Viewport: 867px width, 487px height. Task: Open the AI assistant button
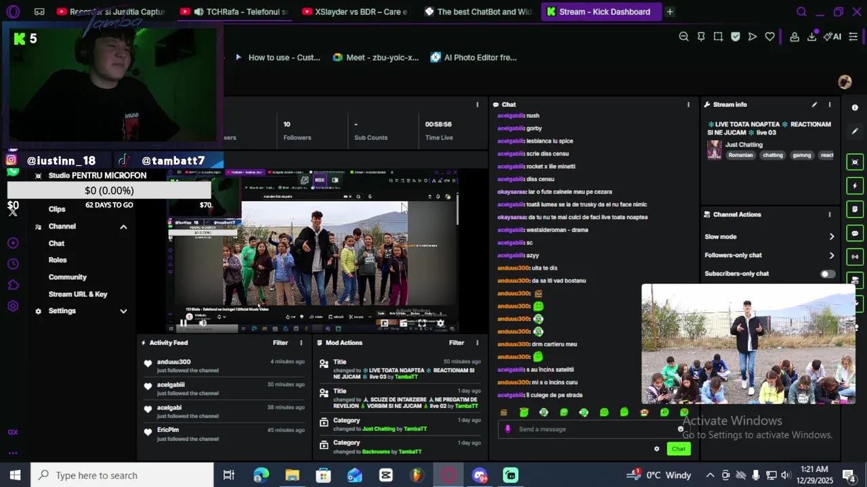832,37
